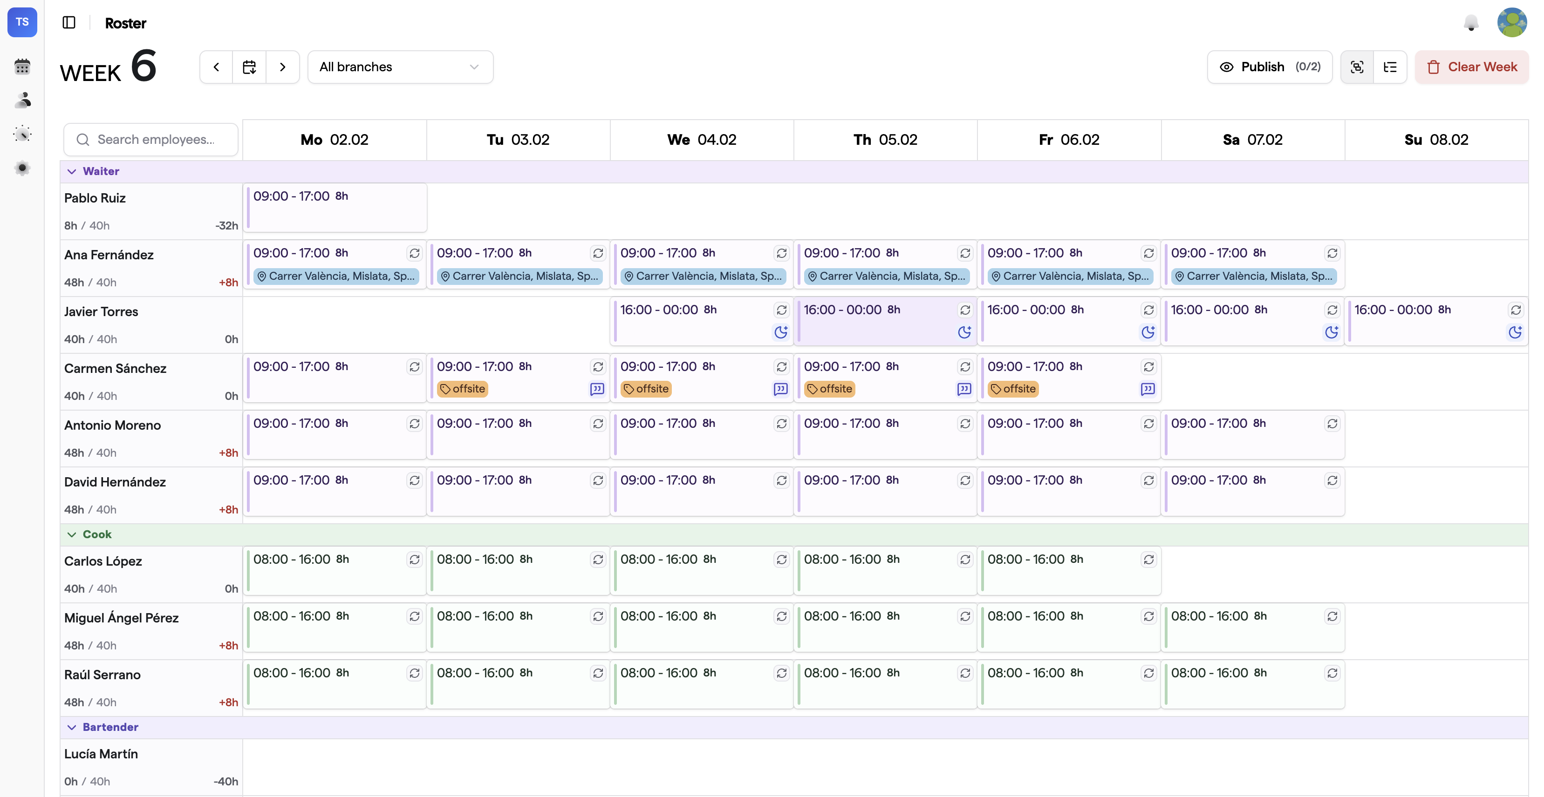Image resolution: width=1544 pixels, height=797 pixels.
Task: Click the notification bell
Action: pos(1471,23)
